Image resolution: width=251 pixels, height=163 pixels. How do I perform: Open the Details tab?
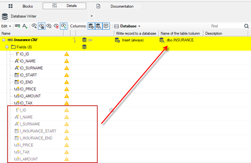[64, 6]
